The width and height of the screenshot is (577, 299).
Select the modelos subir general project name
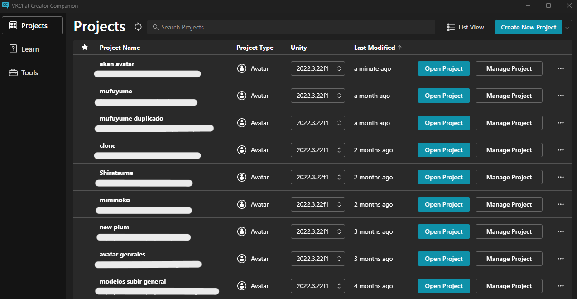tap(133, 281)
